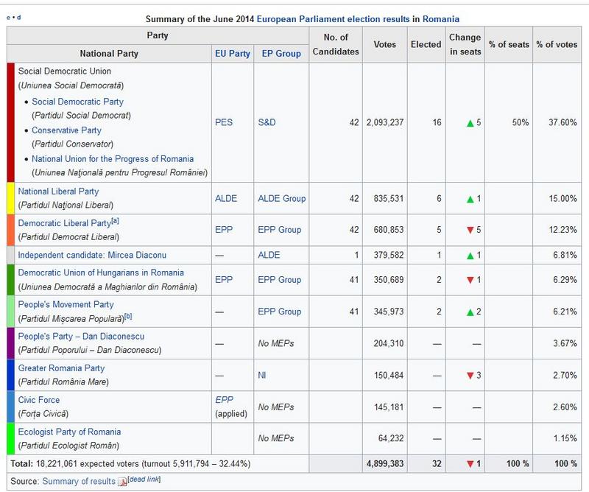Click the ALDE Group link
The height and width of the screenshot is (492, 589).
click(x=282, y=198)
